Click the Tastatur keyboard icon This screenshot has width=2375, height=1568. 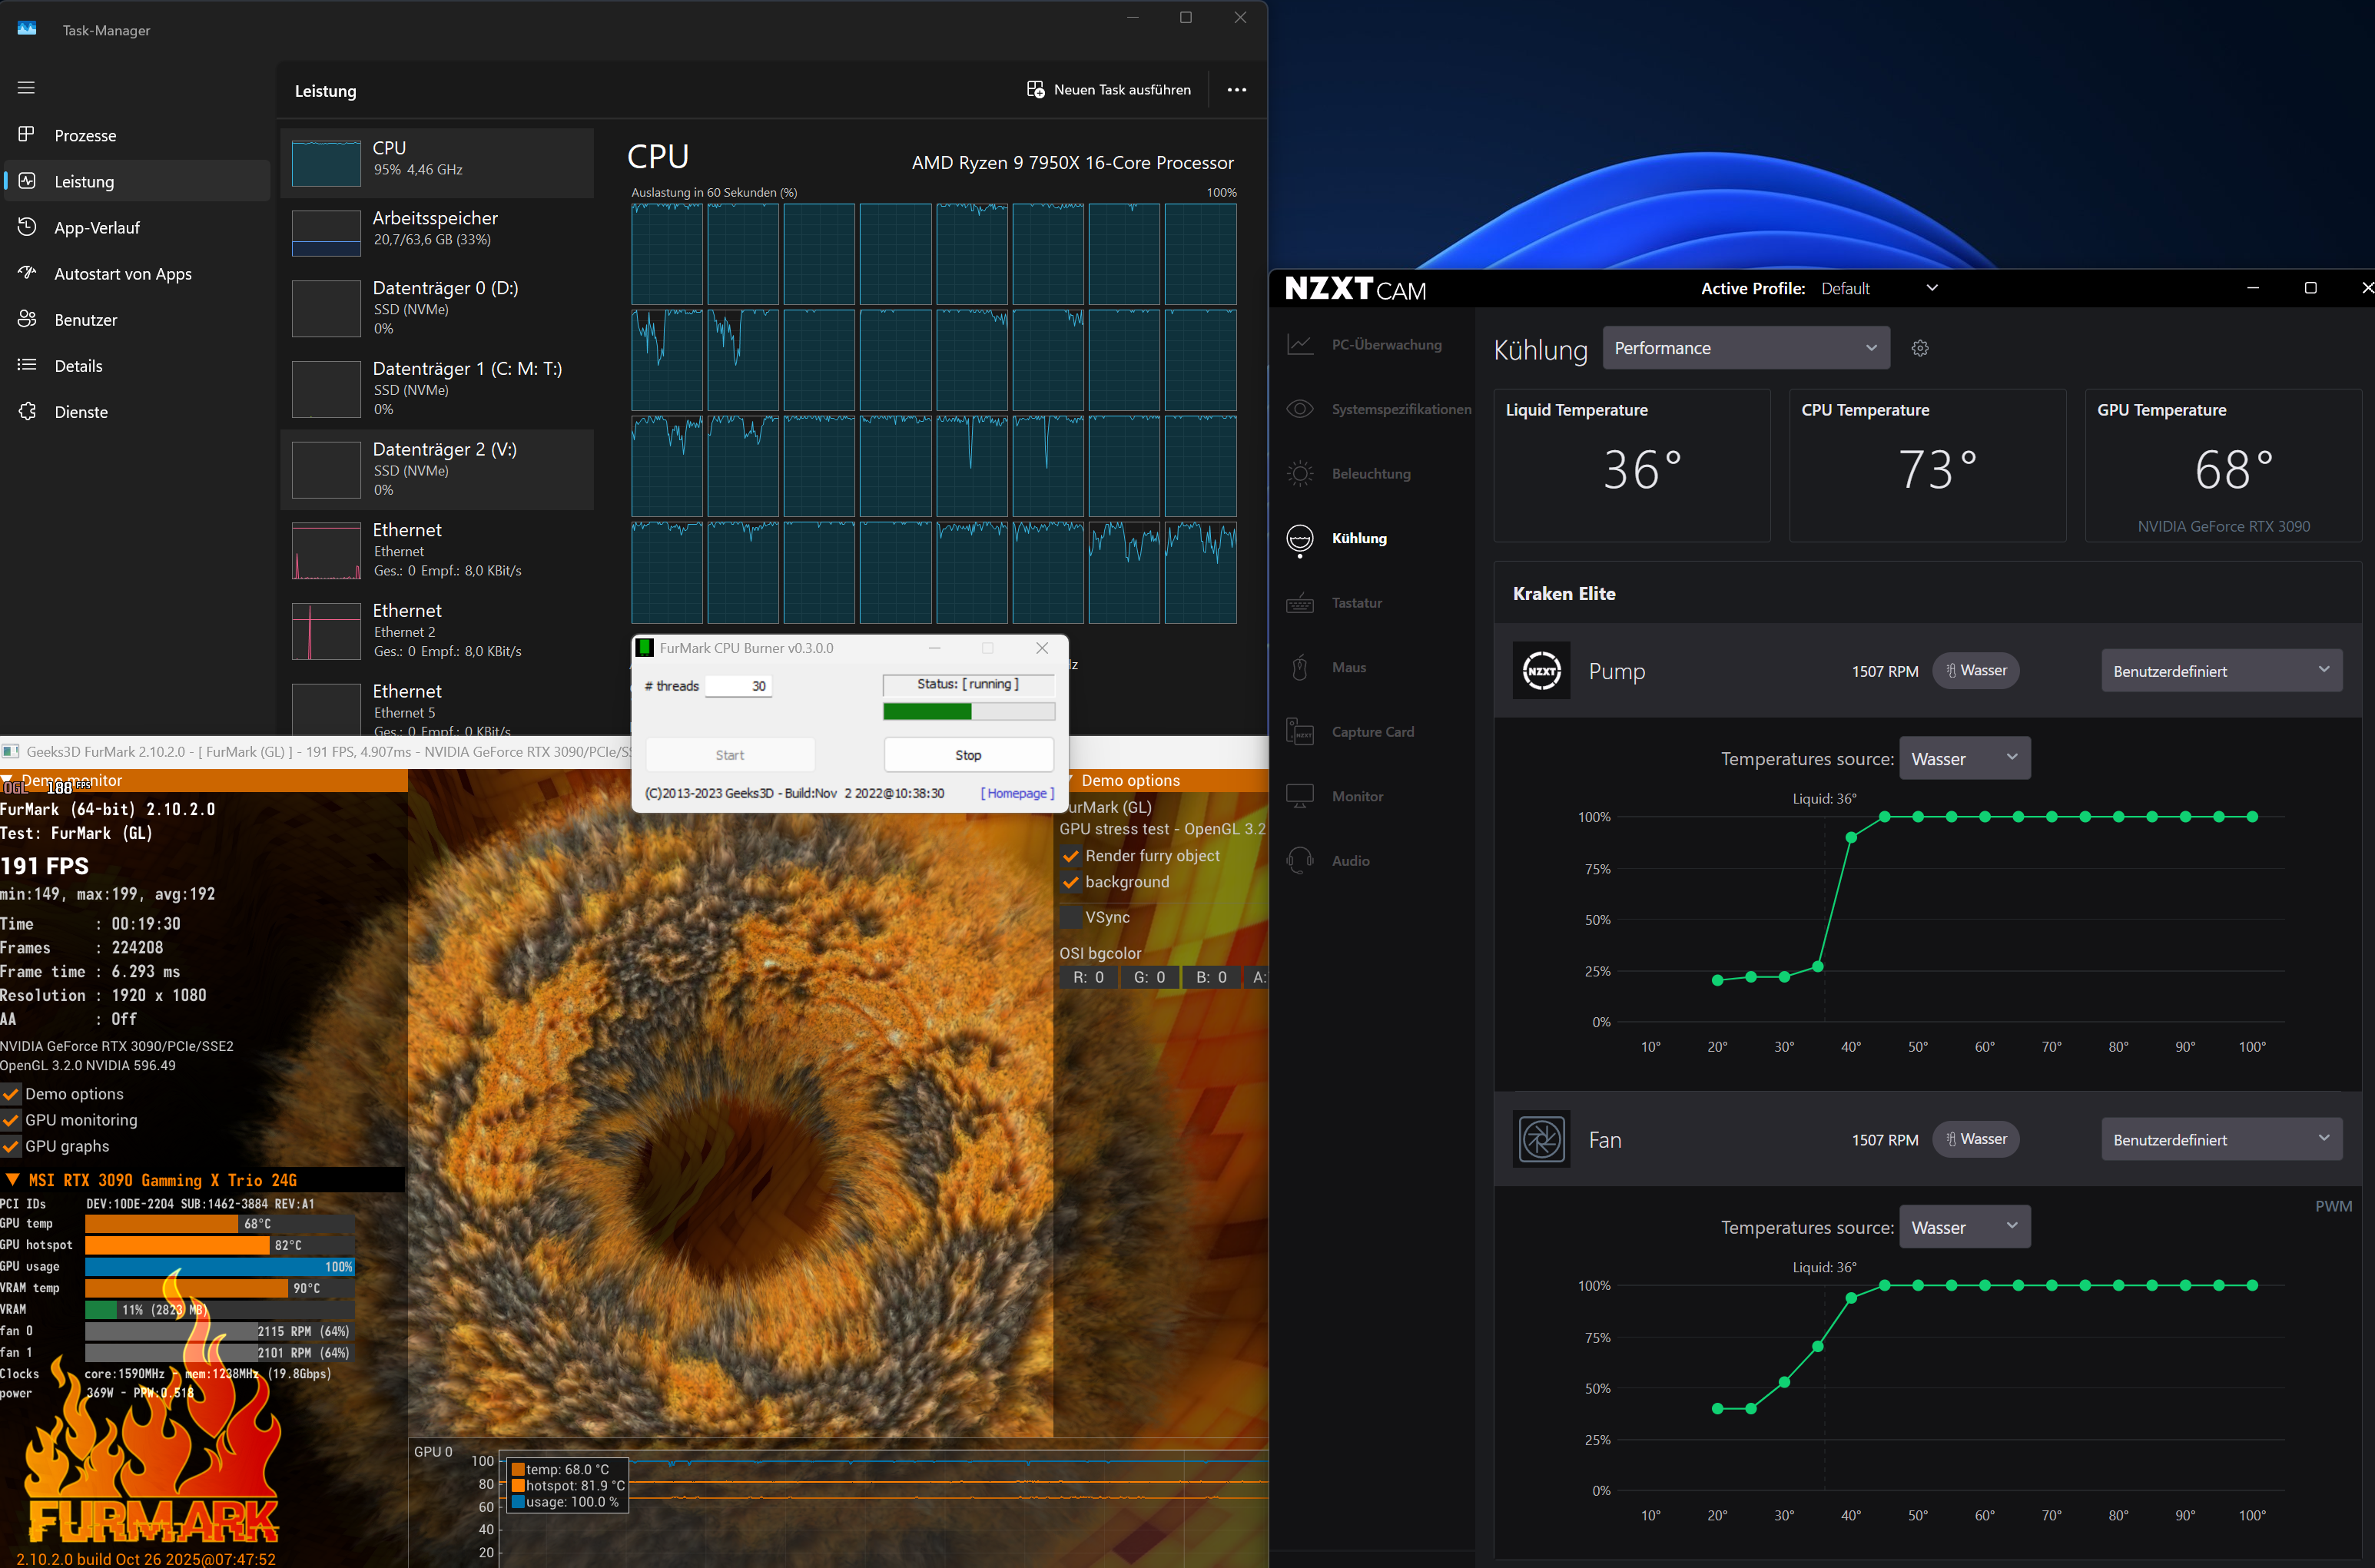pyautogui.click(x=1299, y=603)
